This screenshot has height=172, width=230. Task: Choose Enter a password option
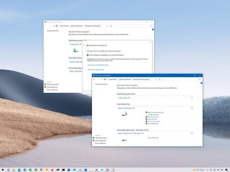pos(97,70)
